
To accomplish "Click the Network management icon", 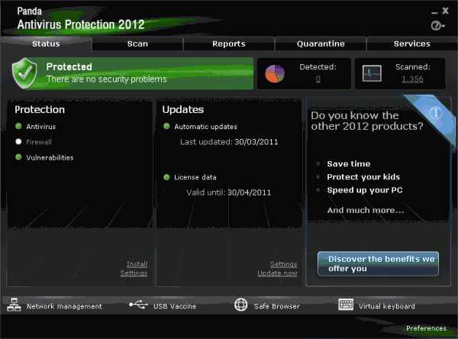I will click(x=14, y=305).
